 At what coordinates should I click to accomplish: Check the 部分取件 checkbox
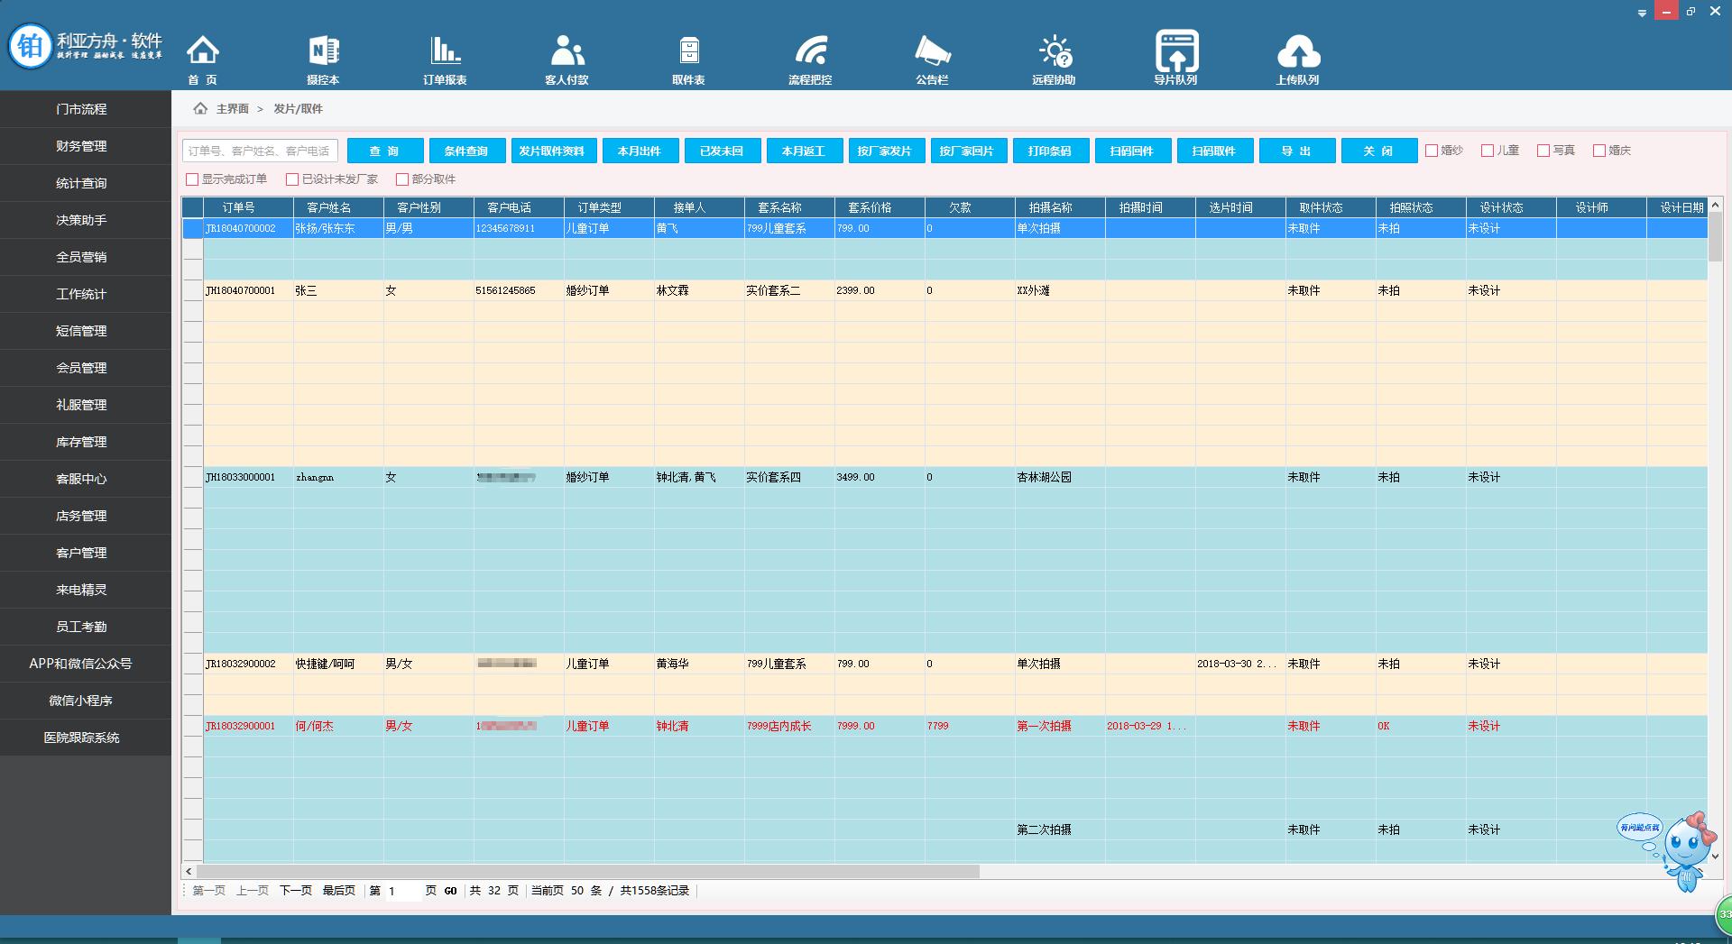point(402,179)
